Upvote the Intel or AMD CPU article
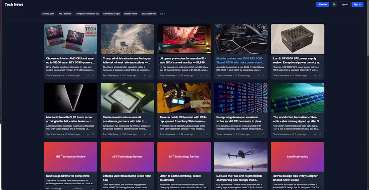The width and height of the screenshot is (369, 190). click(x=88, y=76)
